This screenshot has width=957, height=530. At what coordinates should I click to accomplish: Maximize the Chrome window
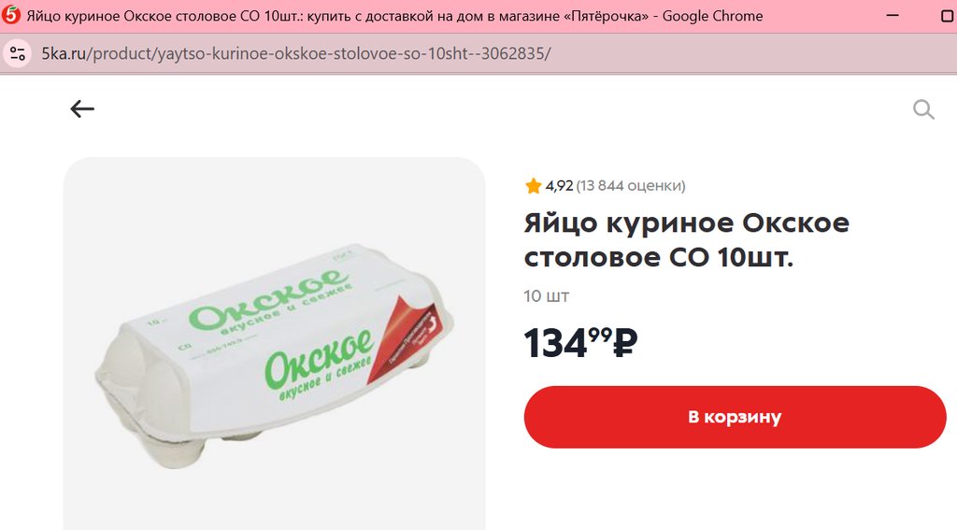click(x=949, y=15)
